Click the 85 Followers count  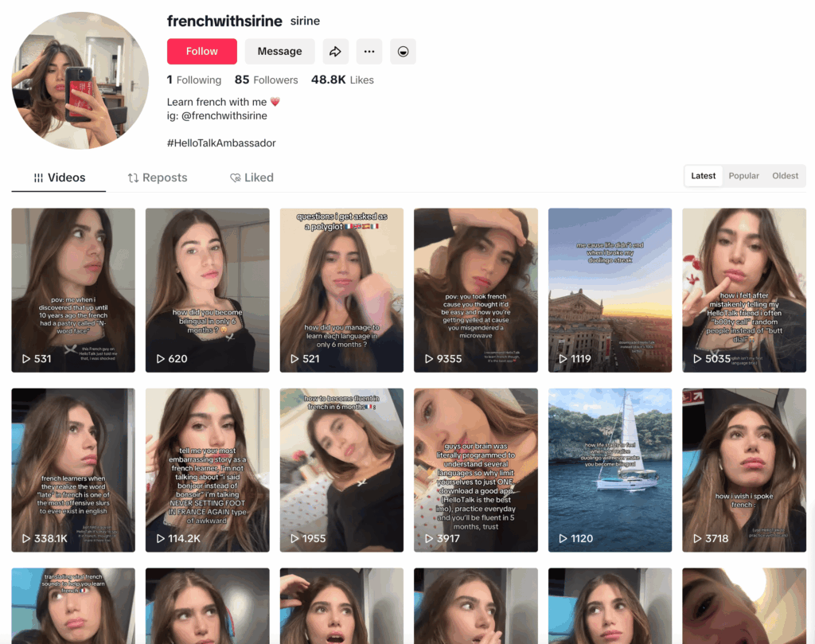coord(266,80)
